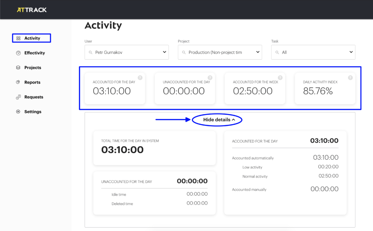
Task: Open the Requests section
Action: click(34, 97)
